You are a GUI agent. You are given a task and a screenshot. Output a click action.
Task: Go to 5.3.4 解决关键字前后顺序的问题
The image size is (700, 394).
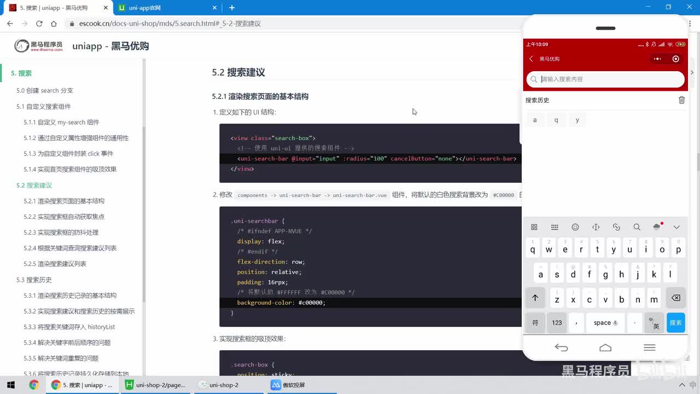point(67,343)
